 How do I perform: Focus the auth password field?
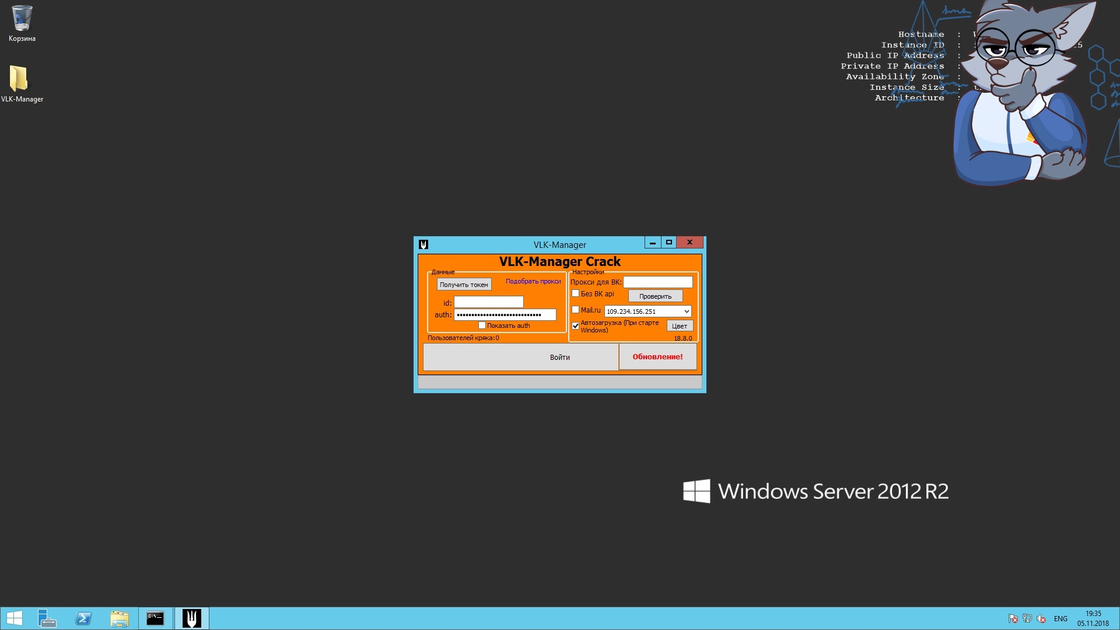pyautogui.click(x=505, y=315)
